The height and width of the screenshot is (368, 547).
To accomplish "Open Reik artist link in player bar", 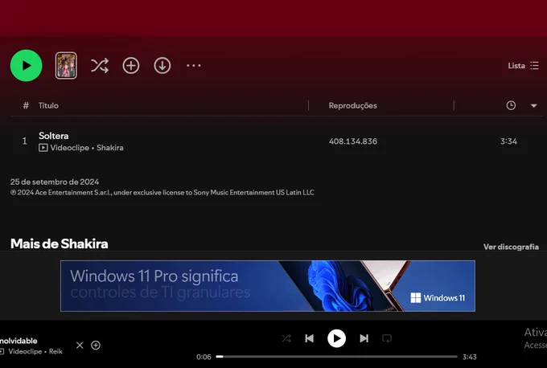I will coord(56,351).
